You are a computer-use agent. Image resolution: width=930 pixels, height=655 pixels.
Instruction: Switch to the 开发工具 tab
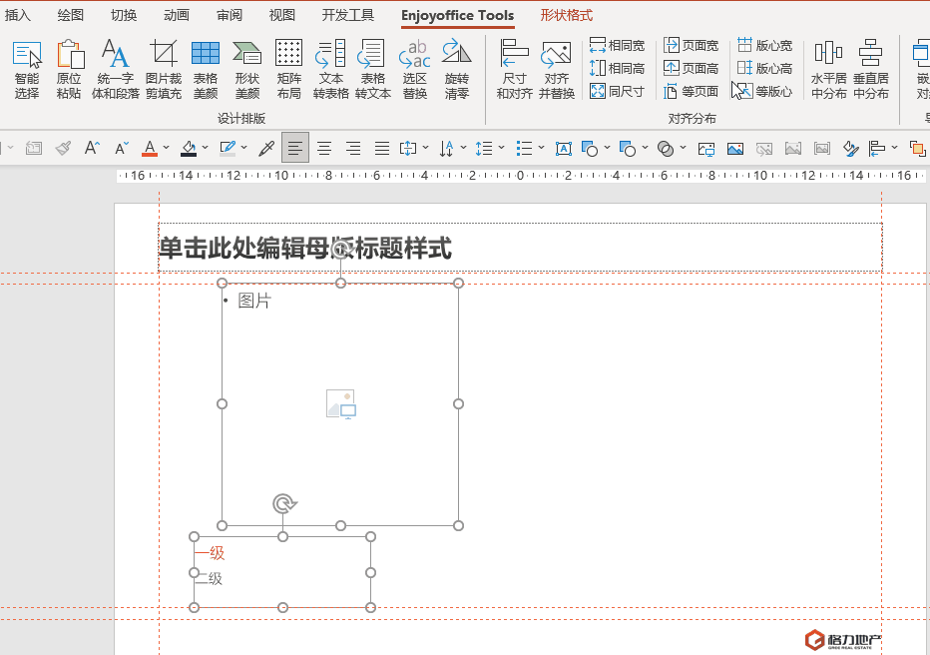(348, 15)
